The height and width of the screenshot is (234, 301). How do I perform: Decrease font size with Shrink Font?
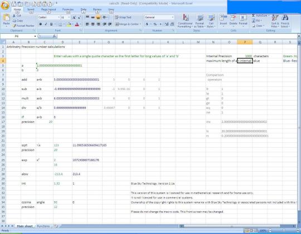(79, 17)
